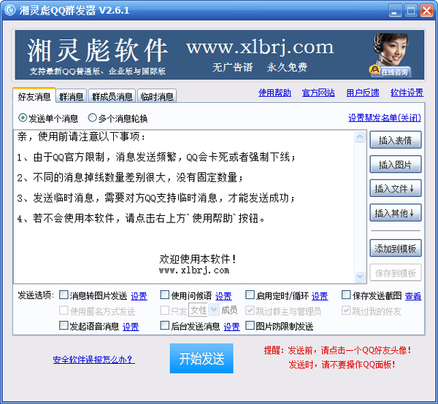Open the 群成员消息 tab

tap(112, 96)
